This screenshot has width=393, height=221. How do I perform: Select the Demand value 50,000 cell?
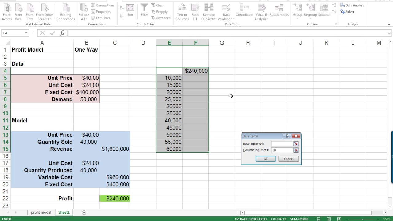click(x=87, y=99)
